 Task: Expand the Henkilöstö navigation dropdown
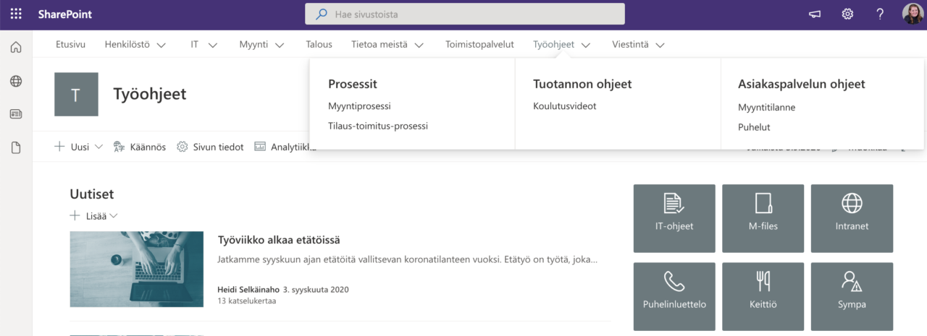point(161,45)
